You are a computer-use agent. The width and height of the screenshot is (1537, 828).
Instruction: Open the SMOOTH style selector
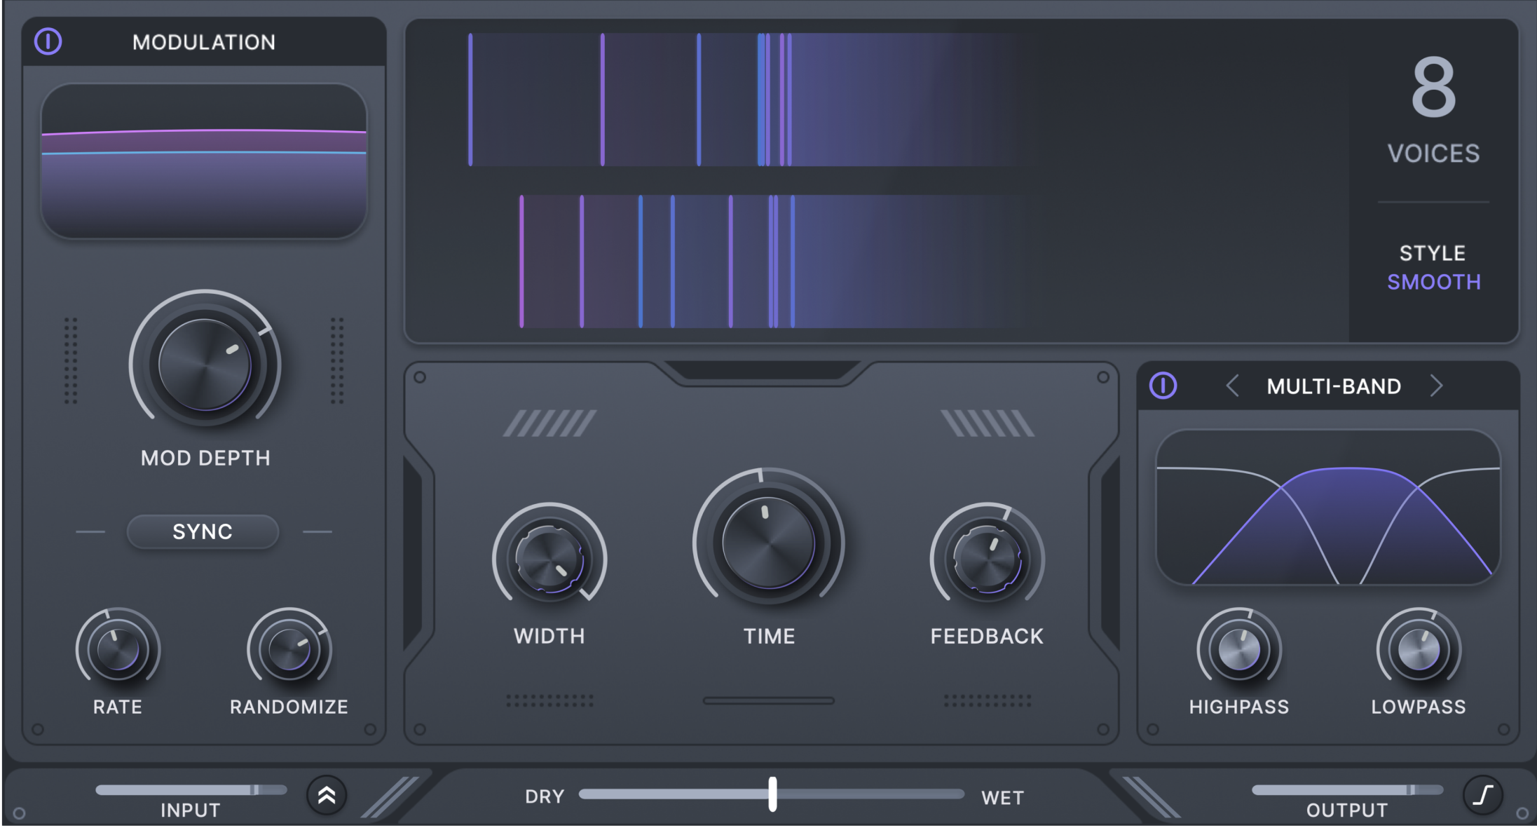click(x=1433, y=282)
